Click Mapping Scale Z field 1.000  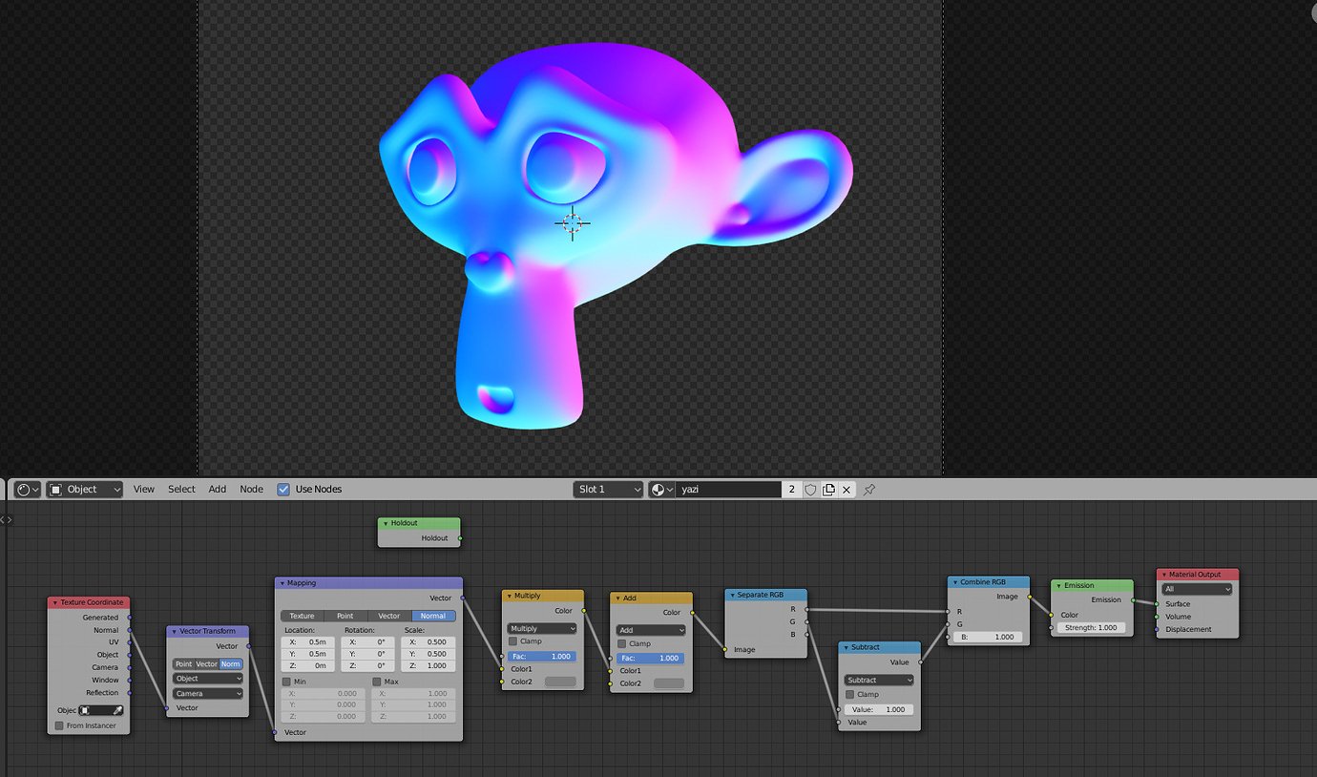tap(429, 665)
